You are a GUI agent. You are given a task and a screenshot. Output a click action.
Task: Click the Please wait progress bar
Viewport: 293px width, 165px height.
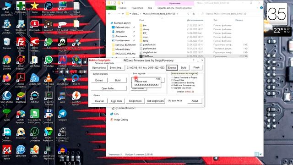pyautogui.click(x=146, y=85)
